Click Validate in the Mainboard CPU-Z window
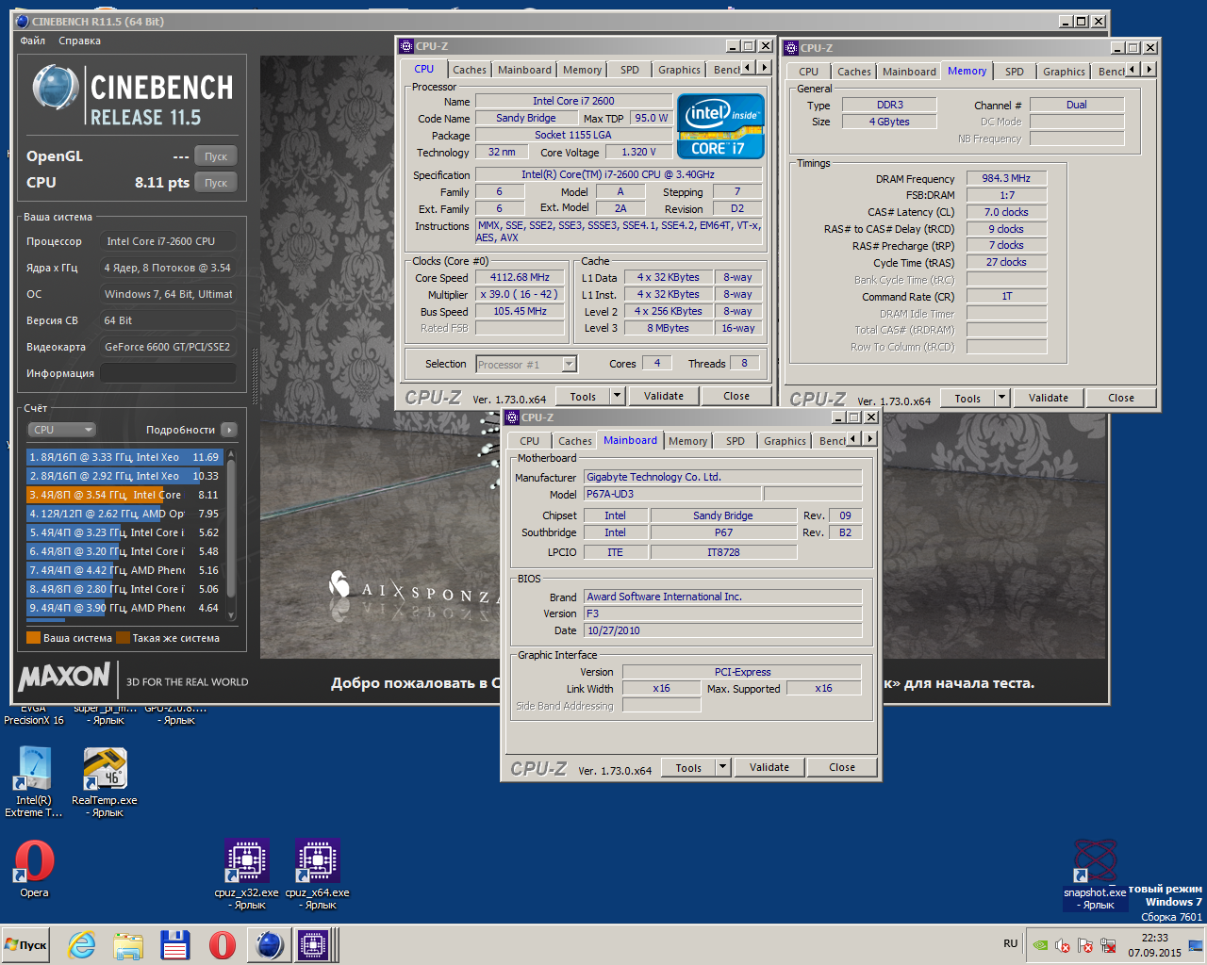The image size is (1207, 965). pos(769,768)
